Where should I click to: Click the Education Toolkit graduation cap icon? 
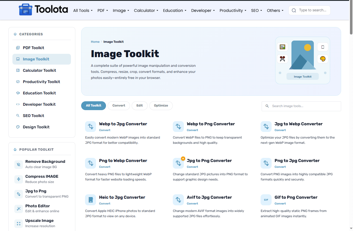[x=18, y=93]
